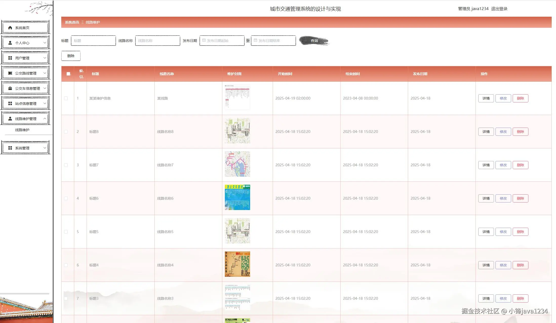Click calendar icon in 发布日期结束 field

click(x=255, y=40)
